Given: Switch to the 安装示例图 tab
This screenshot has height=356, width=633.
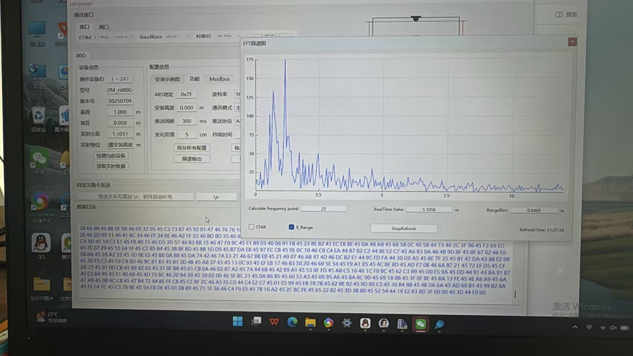Looking at the screenshot, I should click(x=167, y=79).
